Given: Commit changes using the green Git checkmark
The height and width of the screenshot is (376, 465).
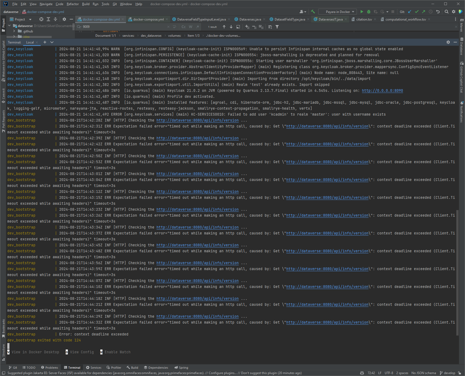Looking at the screenshot, I should tap(417, 12).
